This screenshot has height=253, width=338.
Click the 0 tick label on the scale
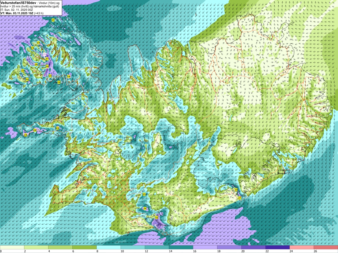(x=1, y=251)
